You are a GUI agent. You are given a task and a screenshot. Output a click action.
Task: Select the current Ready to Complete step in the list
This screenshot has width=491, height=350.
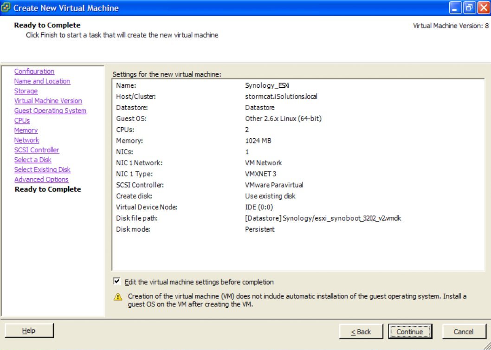[x=48, y=189]
